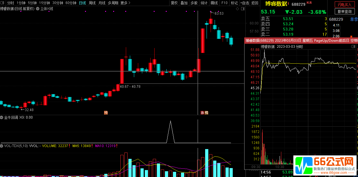Toggle the left sidebar panel icon
Viewport: 358px width, 177px height.
(3, 3)
